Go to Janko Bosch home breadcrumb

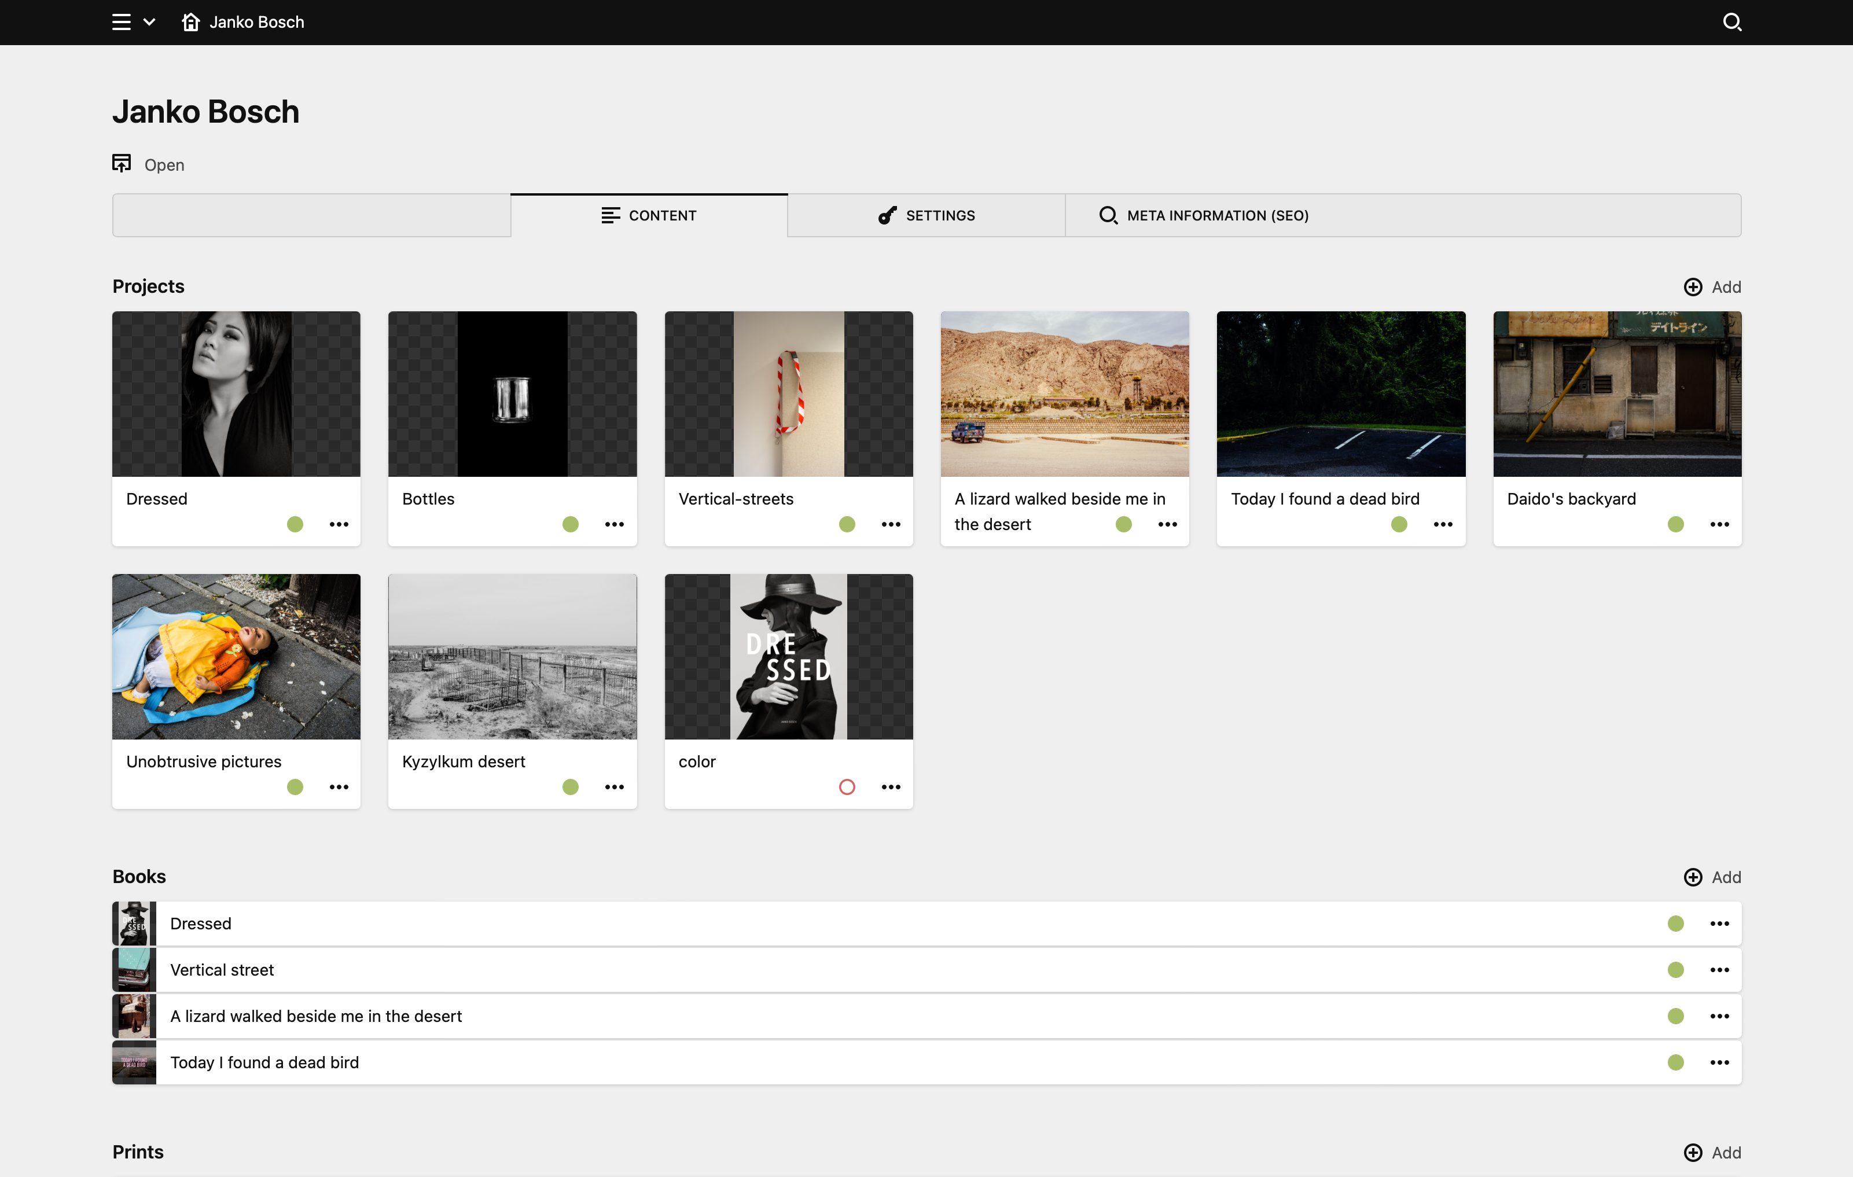(243, 23)
